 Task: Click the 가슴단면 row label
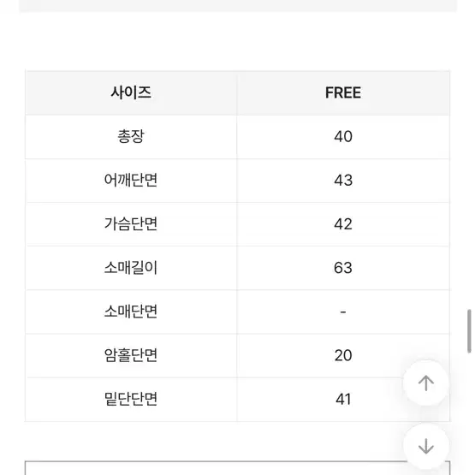coord(131,224)
